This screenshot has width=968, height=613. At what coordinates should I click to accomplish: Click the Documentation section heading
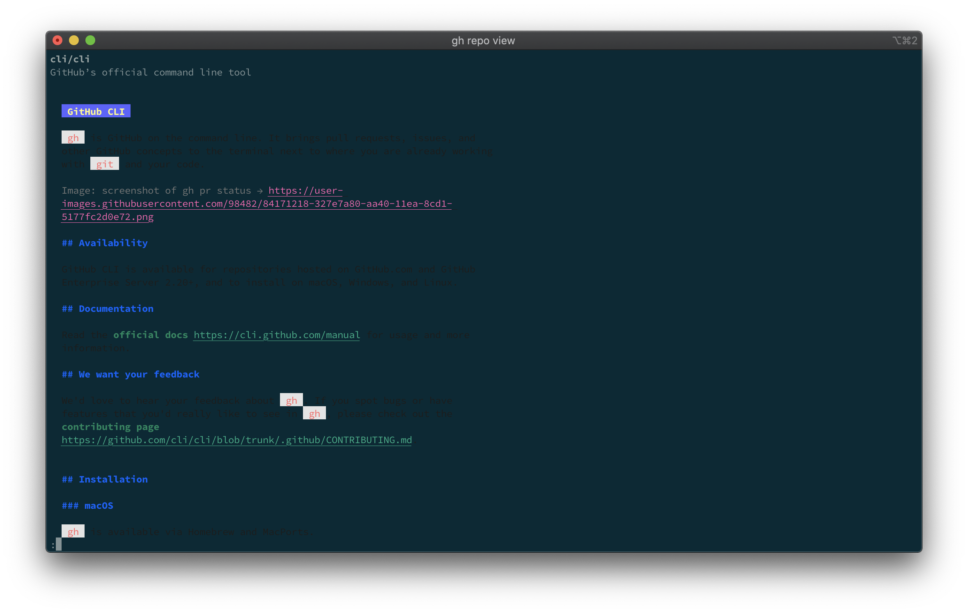point(108,309)
